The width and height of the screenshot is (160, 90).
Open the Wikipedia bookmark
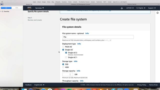point(58,2)
